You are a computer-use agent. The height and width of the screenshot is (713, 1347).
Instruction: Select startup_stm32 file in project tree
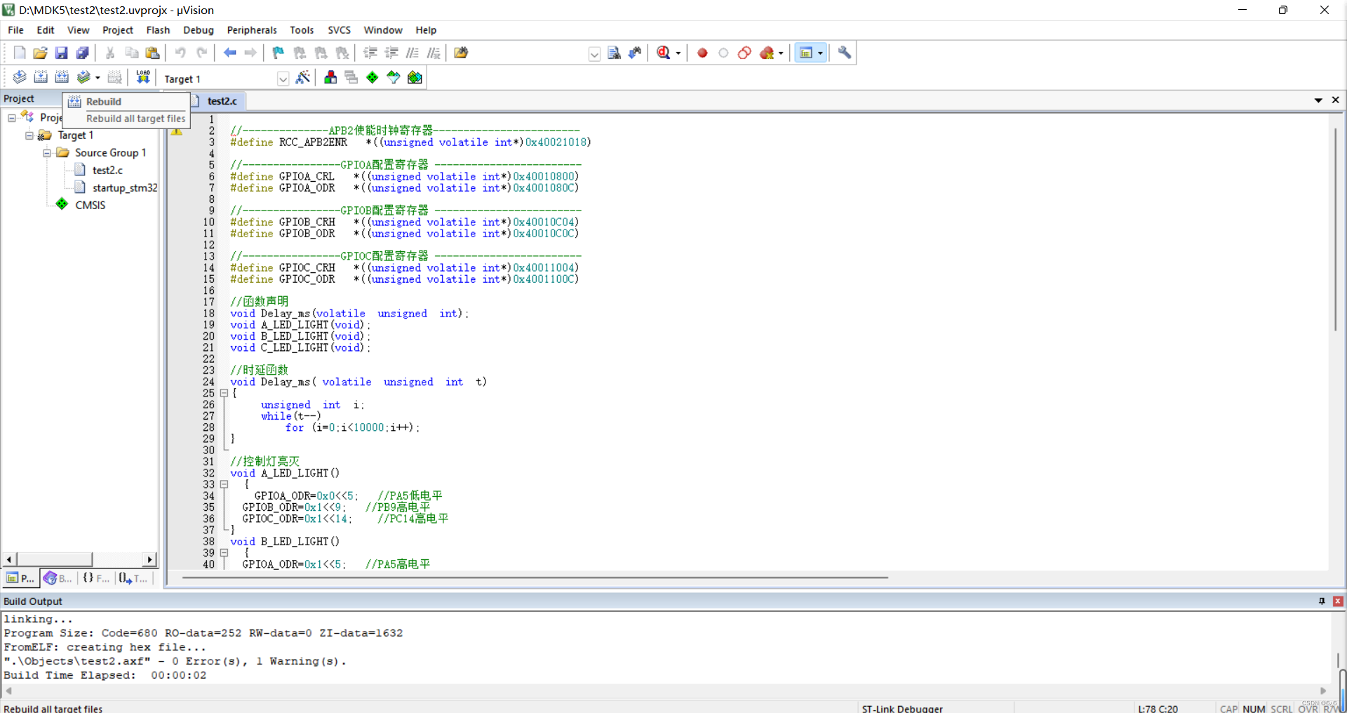pyautogui.click(x=125, y=188)
